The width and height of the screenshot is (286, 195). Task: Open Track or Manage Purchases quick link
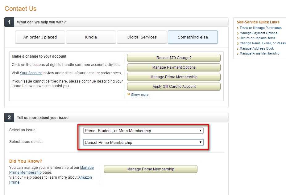(260, 28)
